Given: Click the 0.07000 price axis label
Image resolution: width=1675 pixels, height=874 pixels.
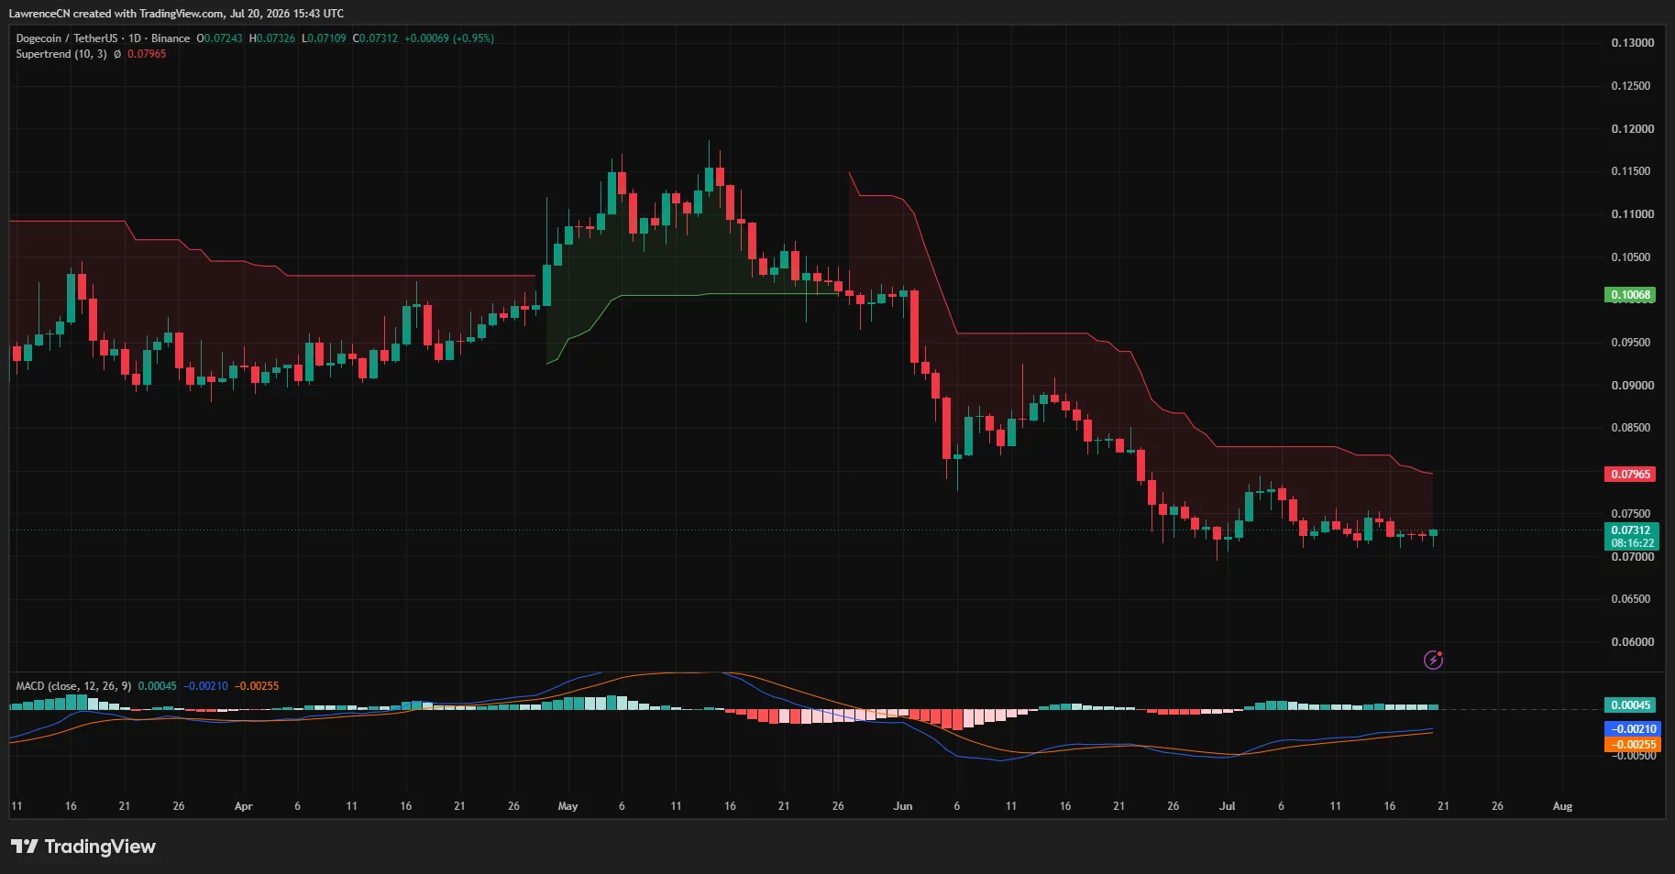Looking at the screenshot, I should 1633,557.
